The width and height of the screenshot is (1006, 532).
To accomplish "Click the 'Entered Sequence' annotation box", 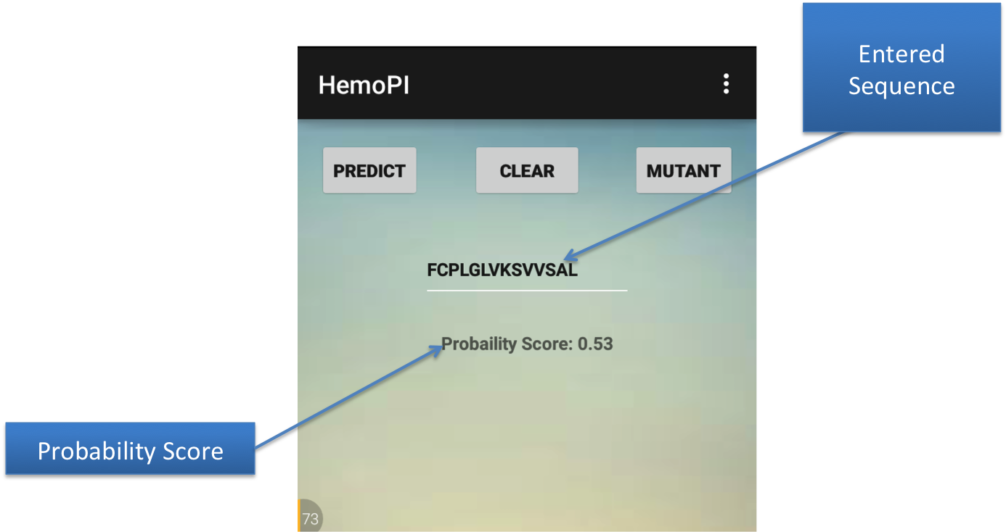I will (x=901, y=70).
